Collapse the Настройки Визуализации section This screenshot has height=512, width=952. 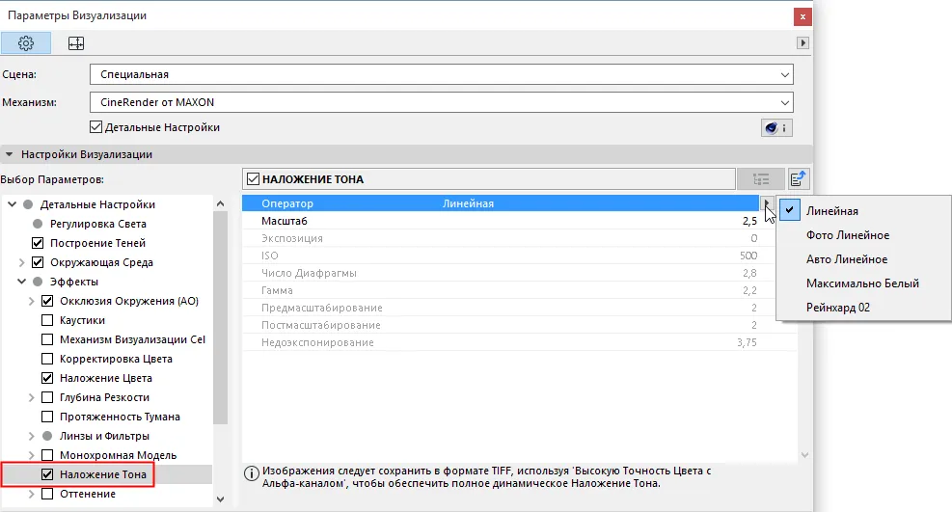click(9, 154)
